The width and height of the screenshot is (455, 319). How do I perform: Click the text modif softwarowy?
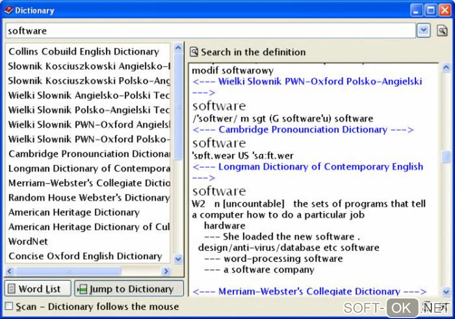coord(233,70)
